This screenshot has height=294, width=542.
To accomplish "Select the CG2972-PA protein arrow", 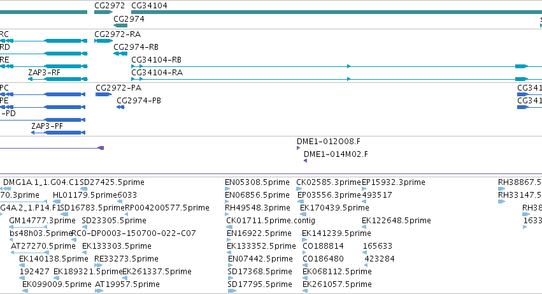I will tap(104, 94).
